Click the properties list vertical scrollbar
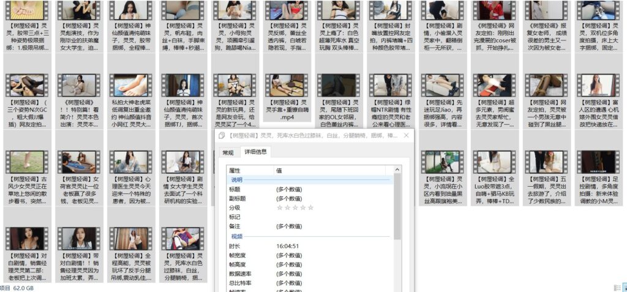 coord(398,233)
